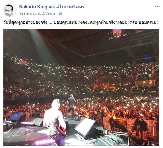Image resolution: width=163 pixels, height=148 pixels.
Task: Click the singer in black shirt on stage
Action: click(71, 107)
